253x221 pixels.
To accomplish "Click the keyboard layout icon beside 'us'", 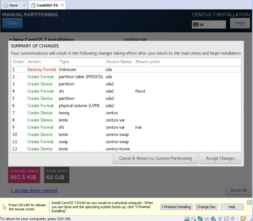I will (196, 25).
